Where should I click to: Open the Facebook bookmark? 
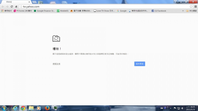159,11
